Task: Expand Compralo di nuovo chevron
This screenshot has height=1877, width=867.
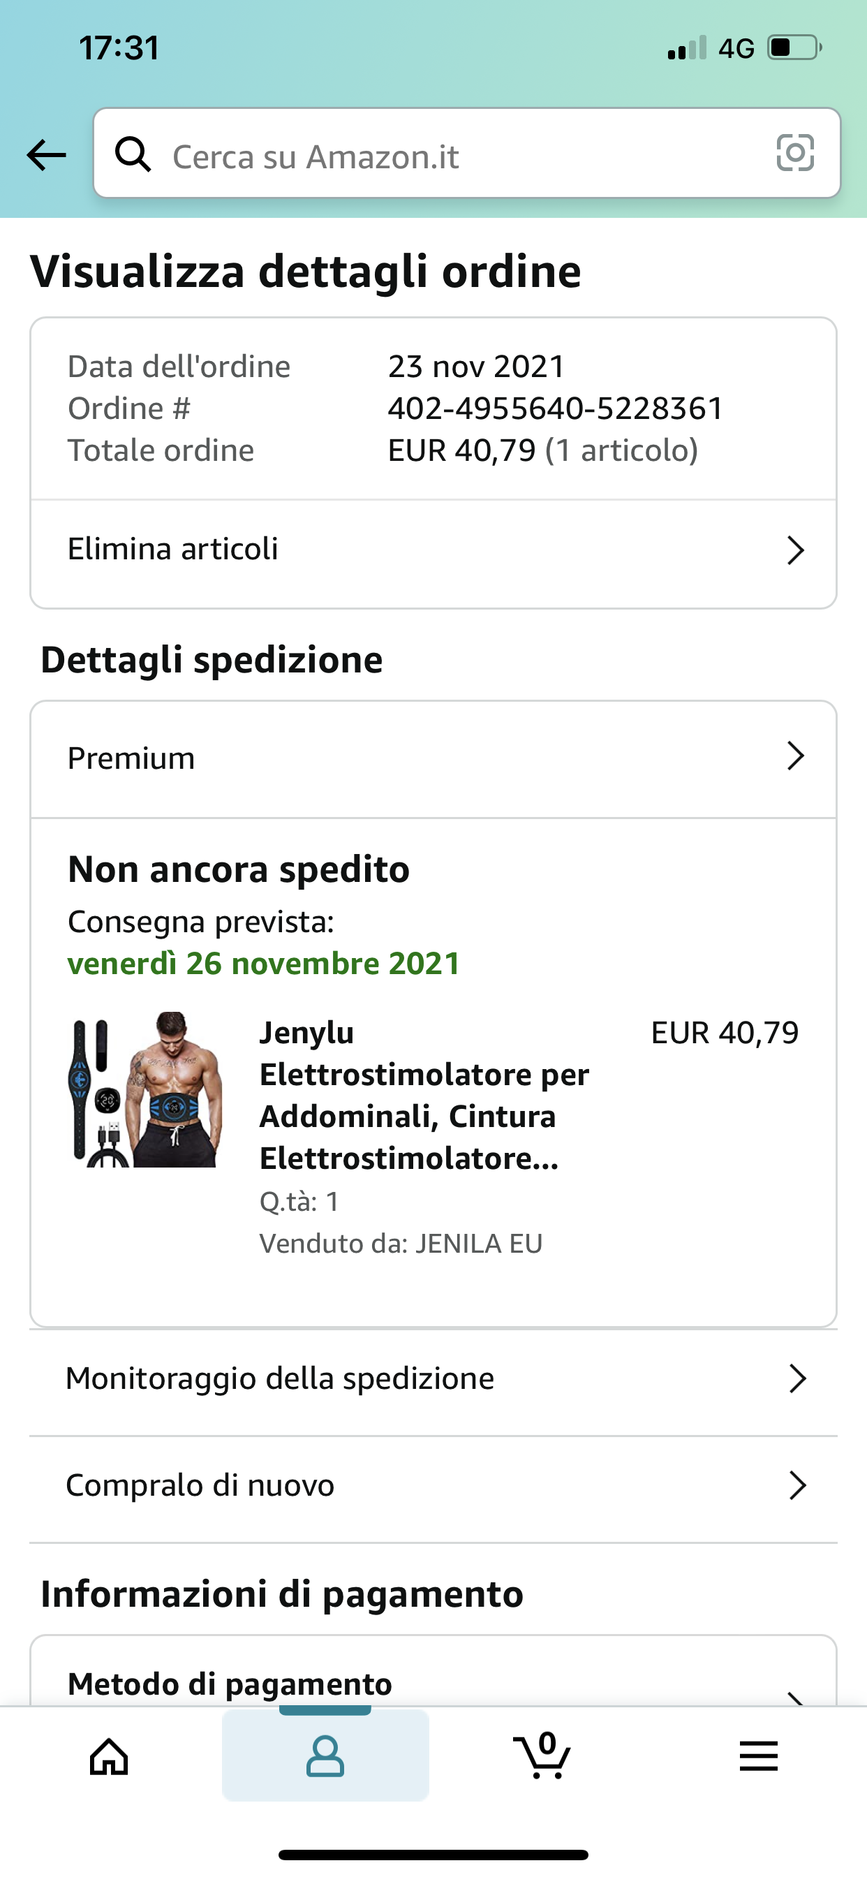Action: 798,1485
